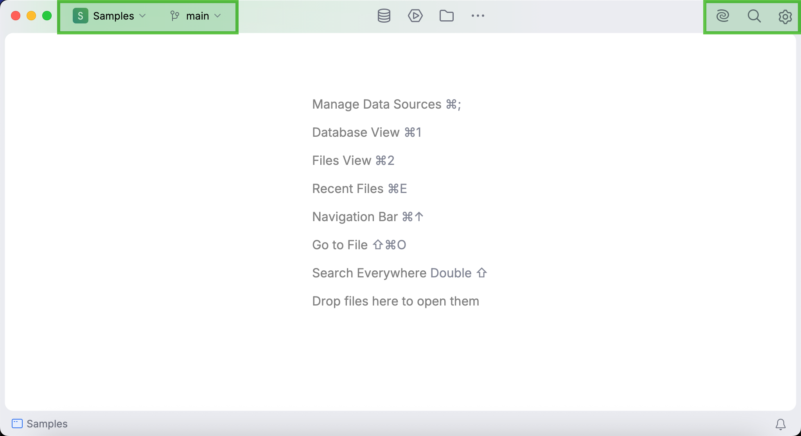Click the file drop target area

pos(395,301)
